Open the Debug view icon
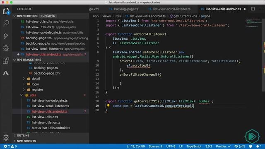The width and height of the screenshot is (265, 149). pos(6,48)
